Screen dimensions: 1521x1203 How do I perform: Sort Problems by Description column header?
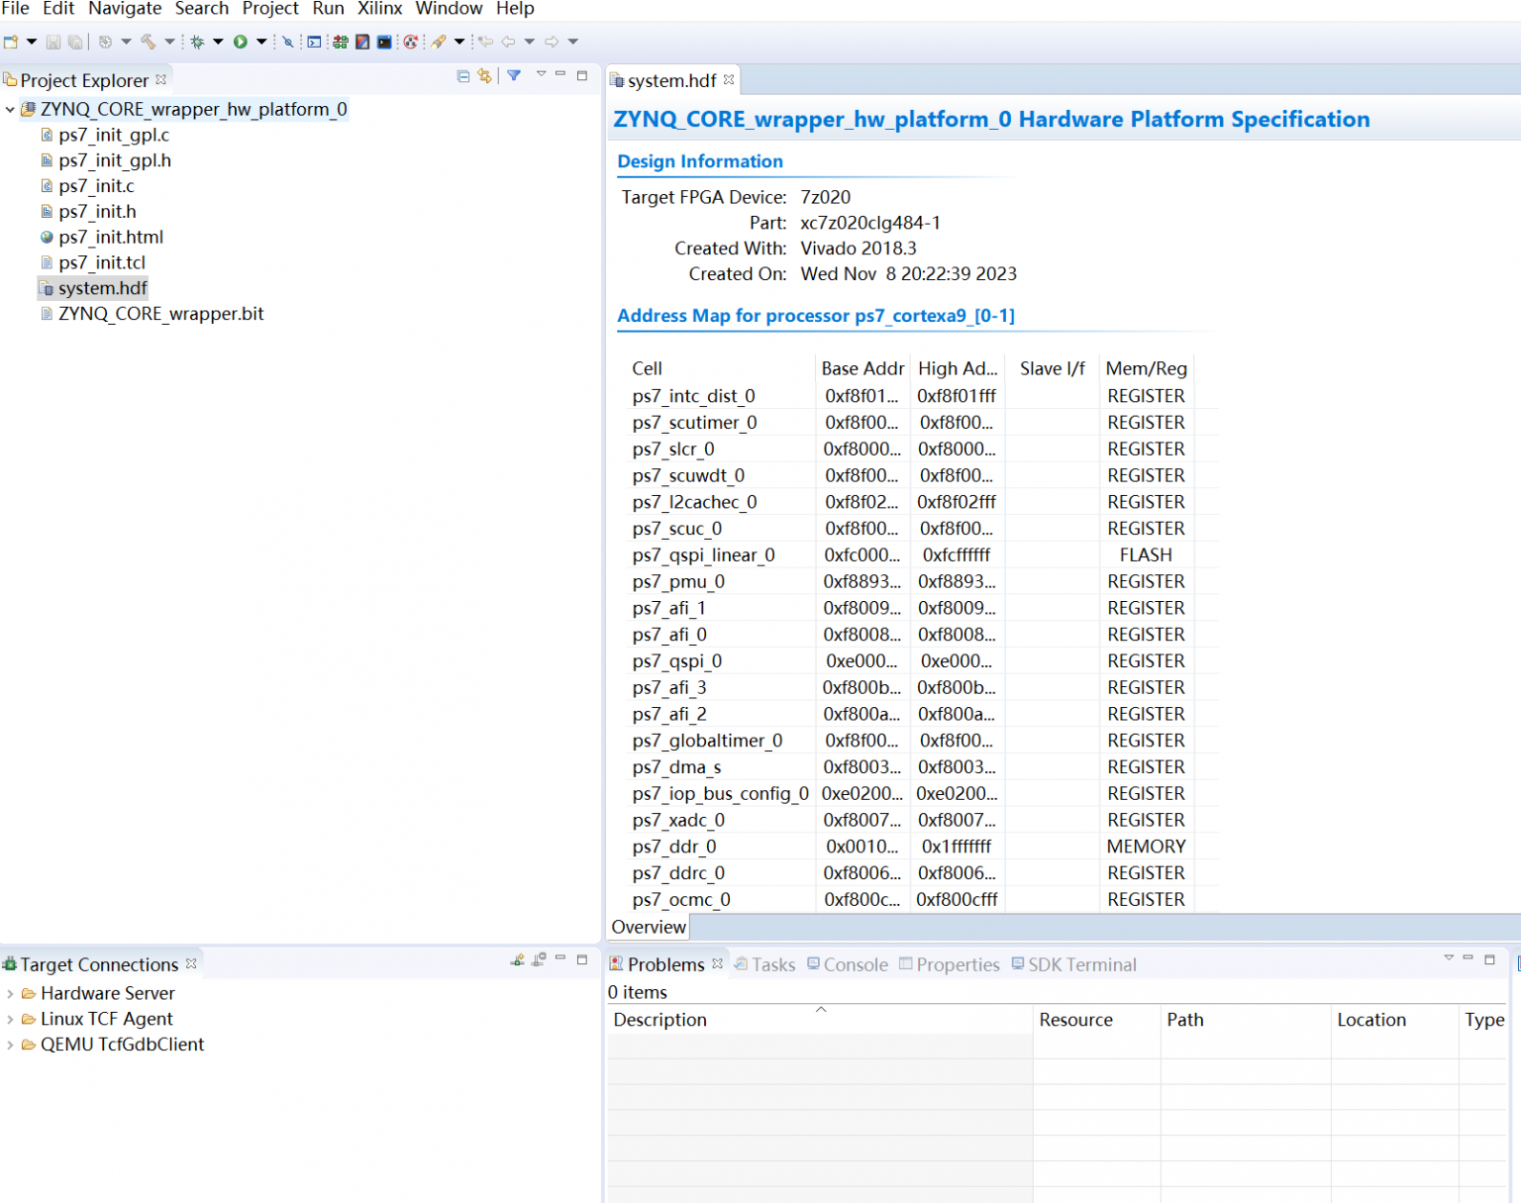pyautogui.click(x=660, y=1020)
